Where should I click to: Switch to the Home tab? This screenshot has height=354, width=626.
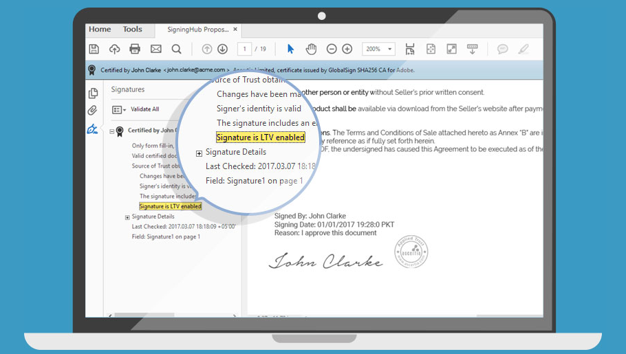tap(100, 30)
